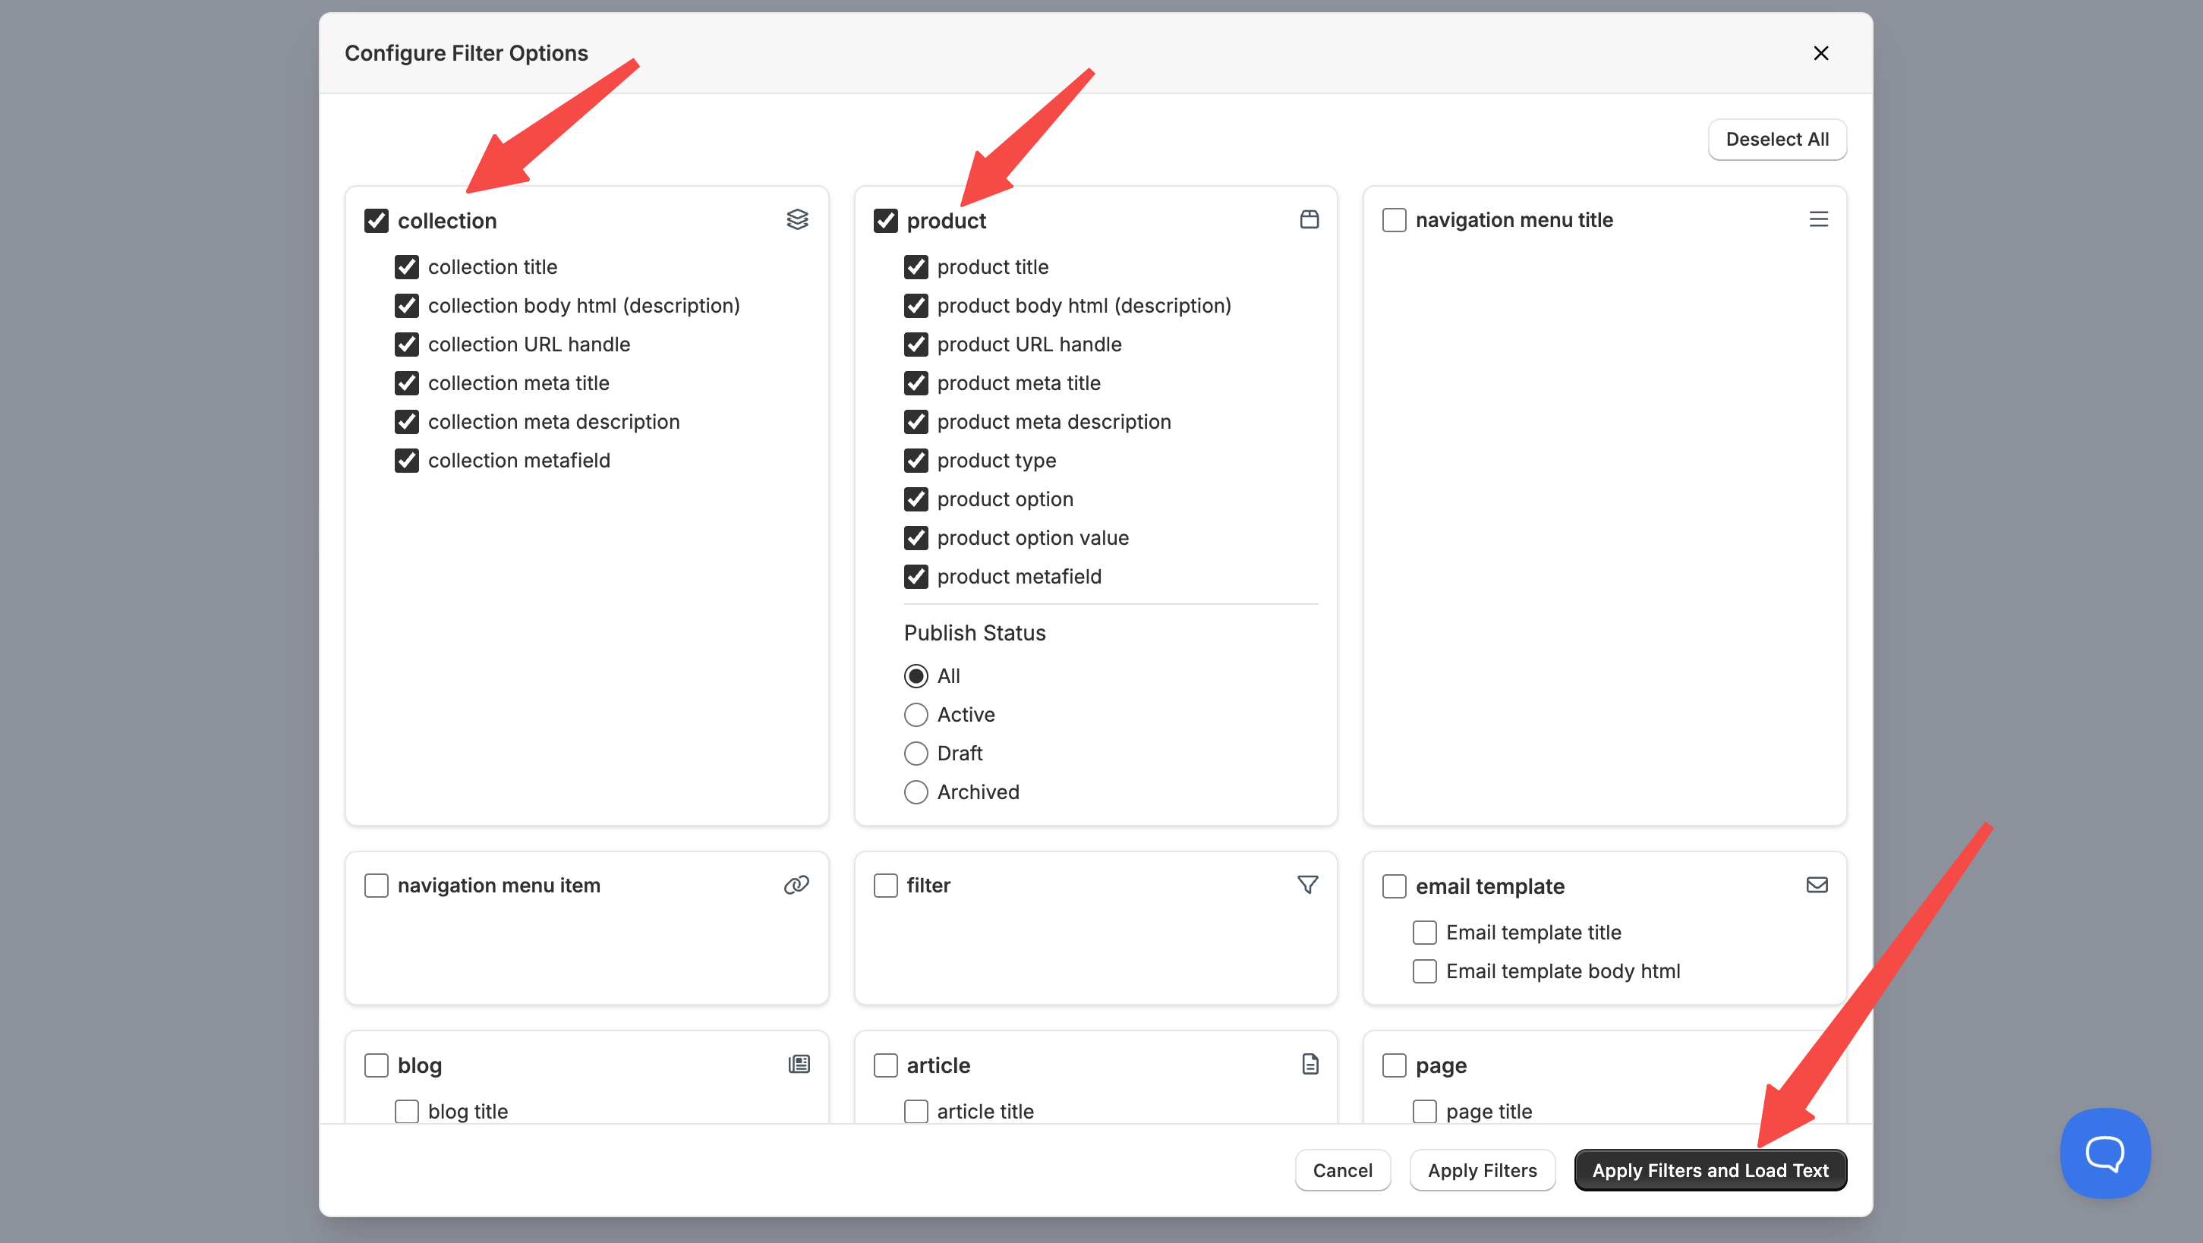Click Apply Filters and Load Text

pos(1710,1170)
